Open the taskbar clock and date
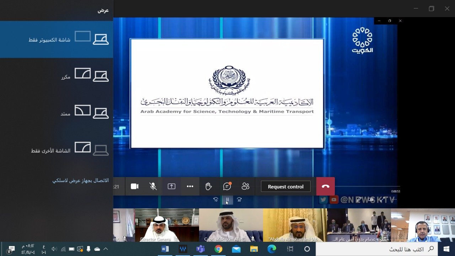This screenshot has width=455, height=256. [28, 249]
